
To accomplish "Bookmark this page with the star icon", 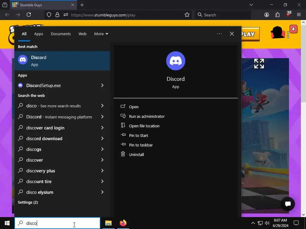I will click(187, 15).
